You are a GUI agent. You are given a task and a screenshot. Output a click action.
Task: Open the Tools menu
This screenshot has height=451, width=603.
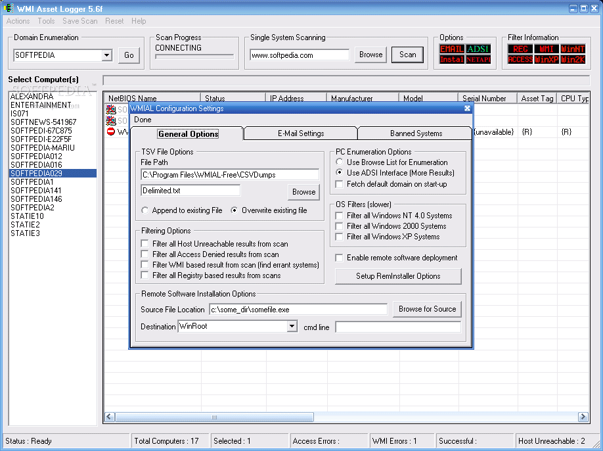[x=46, y=21]
